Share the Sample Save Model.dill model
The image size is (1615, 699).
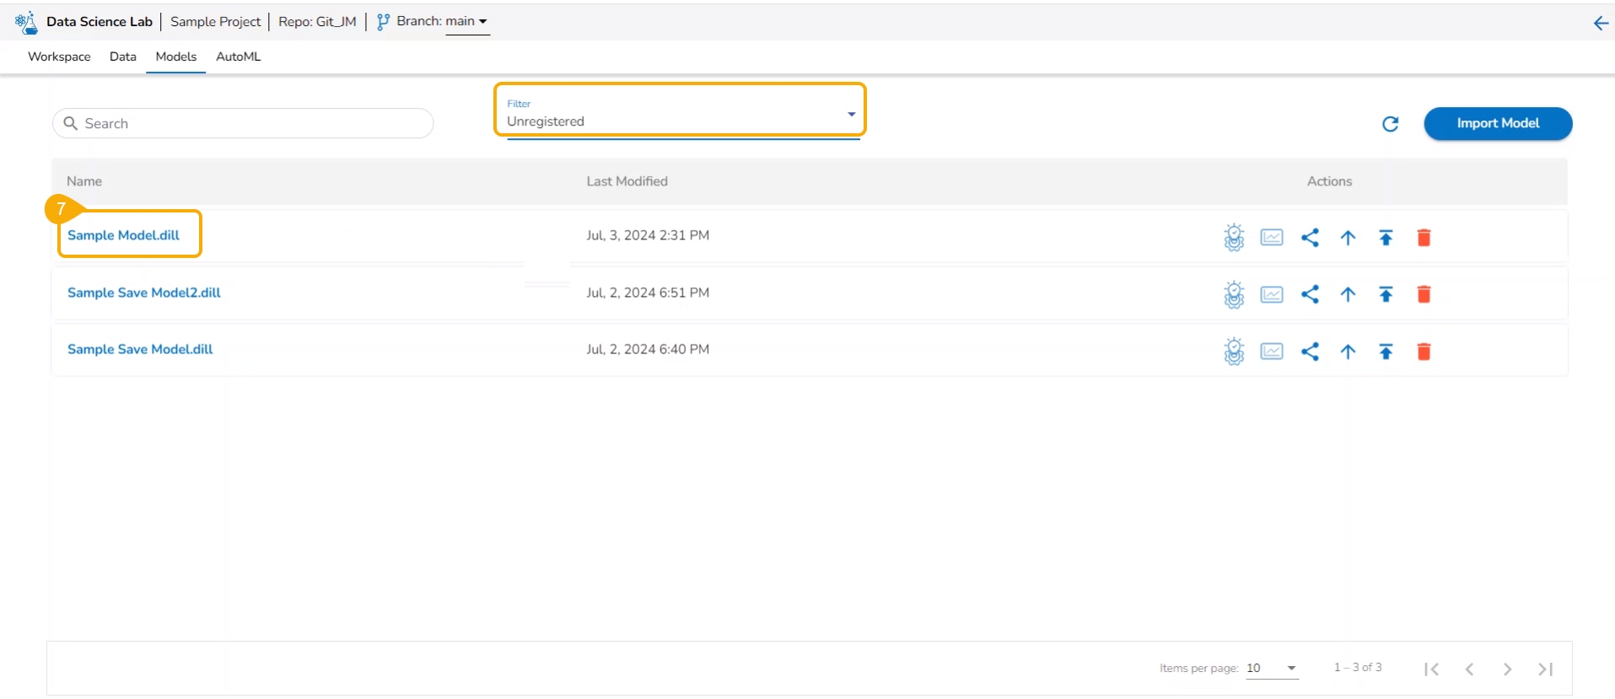point(1309,352)
